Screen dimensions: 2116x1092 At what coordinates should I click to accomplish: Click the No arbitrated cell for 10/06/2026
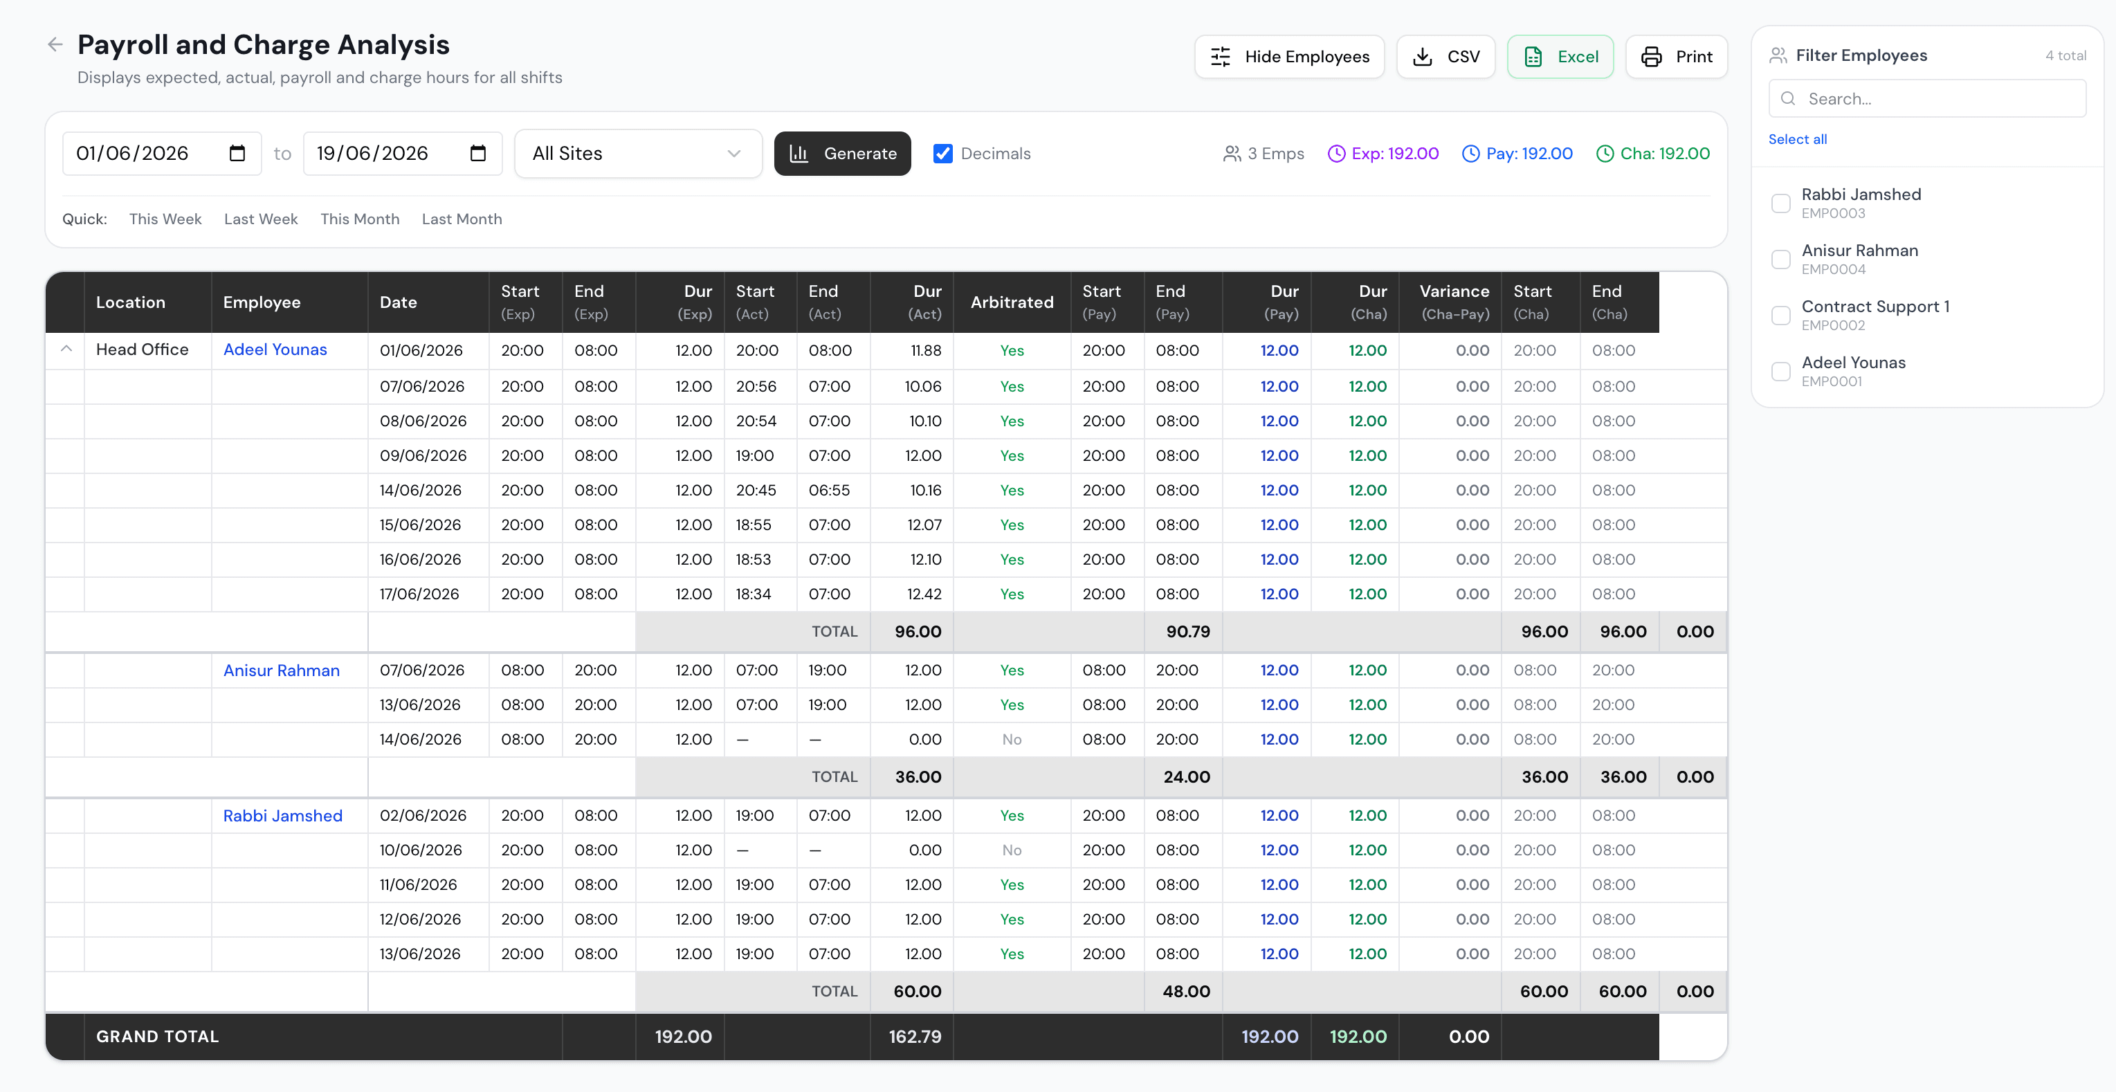click(x=1012, y=850)
